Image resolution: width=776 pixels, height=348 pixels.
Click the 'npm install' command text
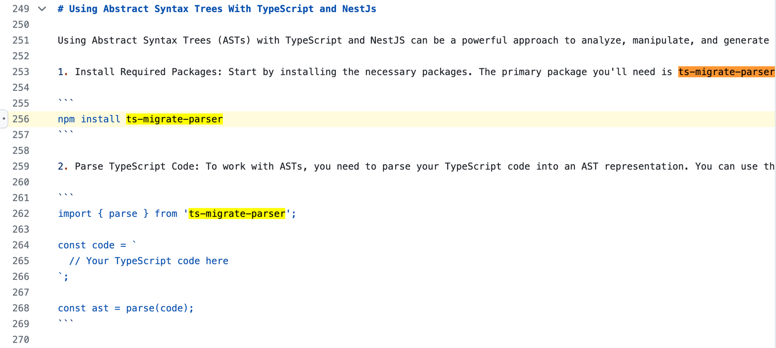(89, 119)
